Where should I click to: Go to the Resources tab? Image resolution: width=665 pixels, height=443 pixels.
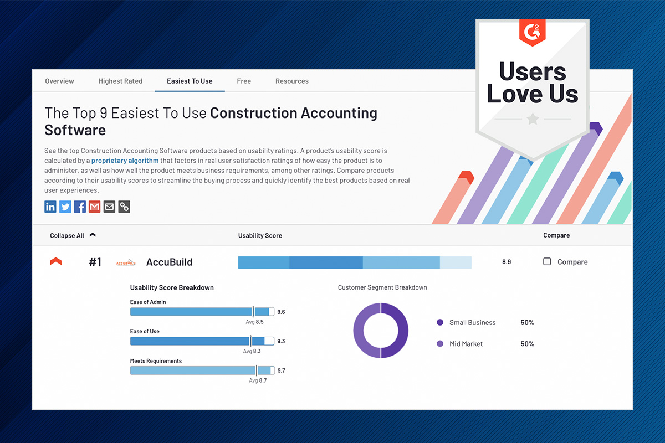point(292,81)
